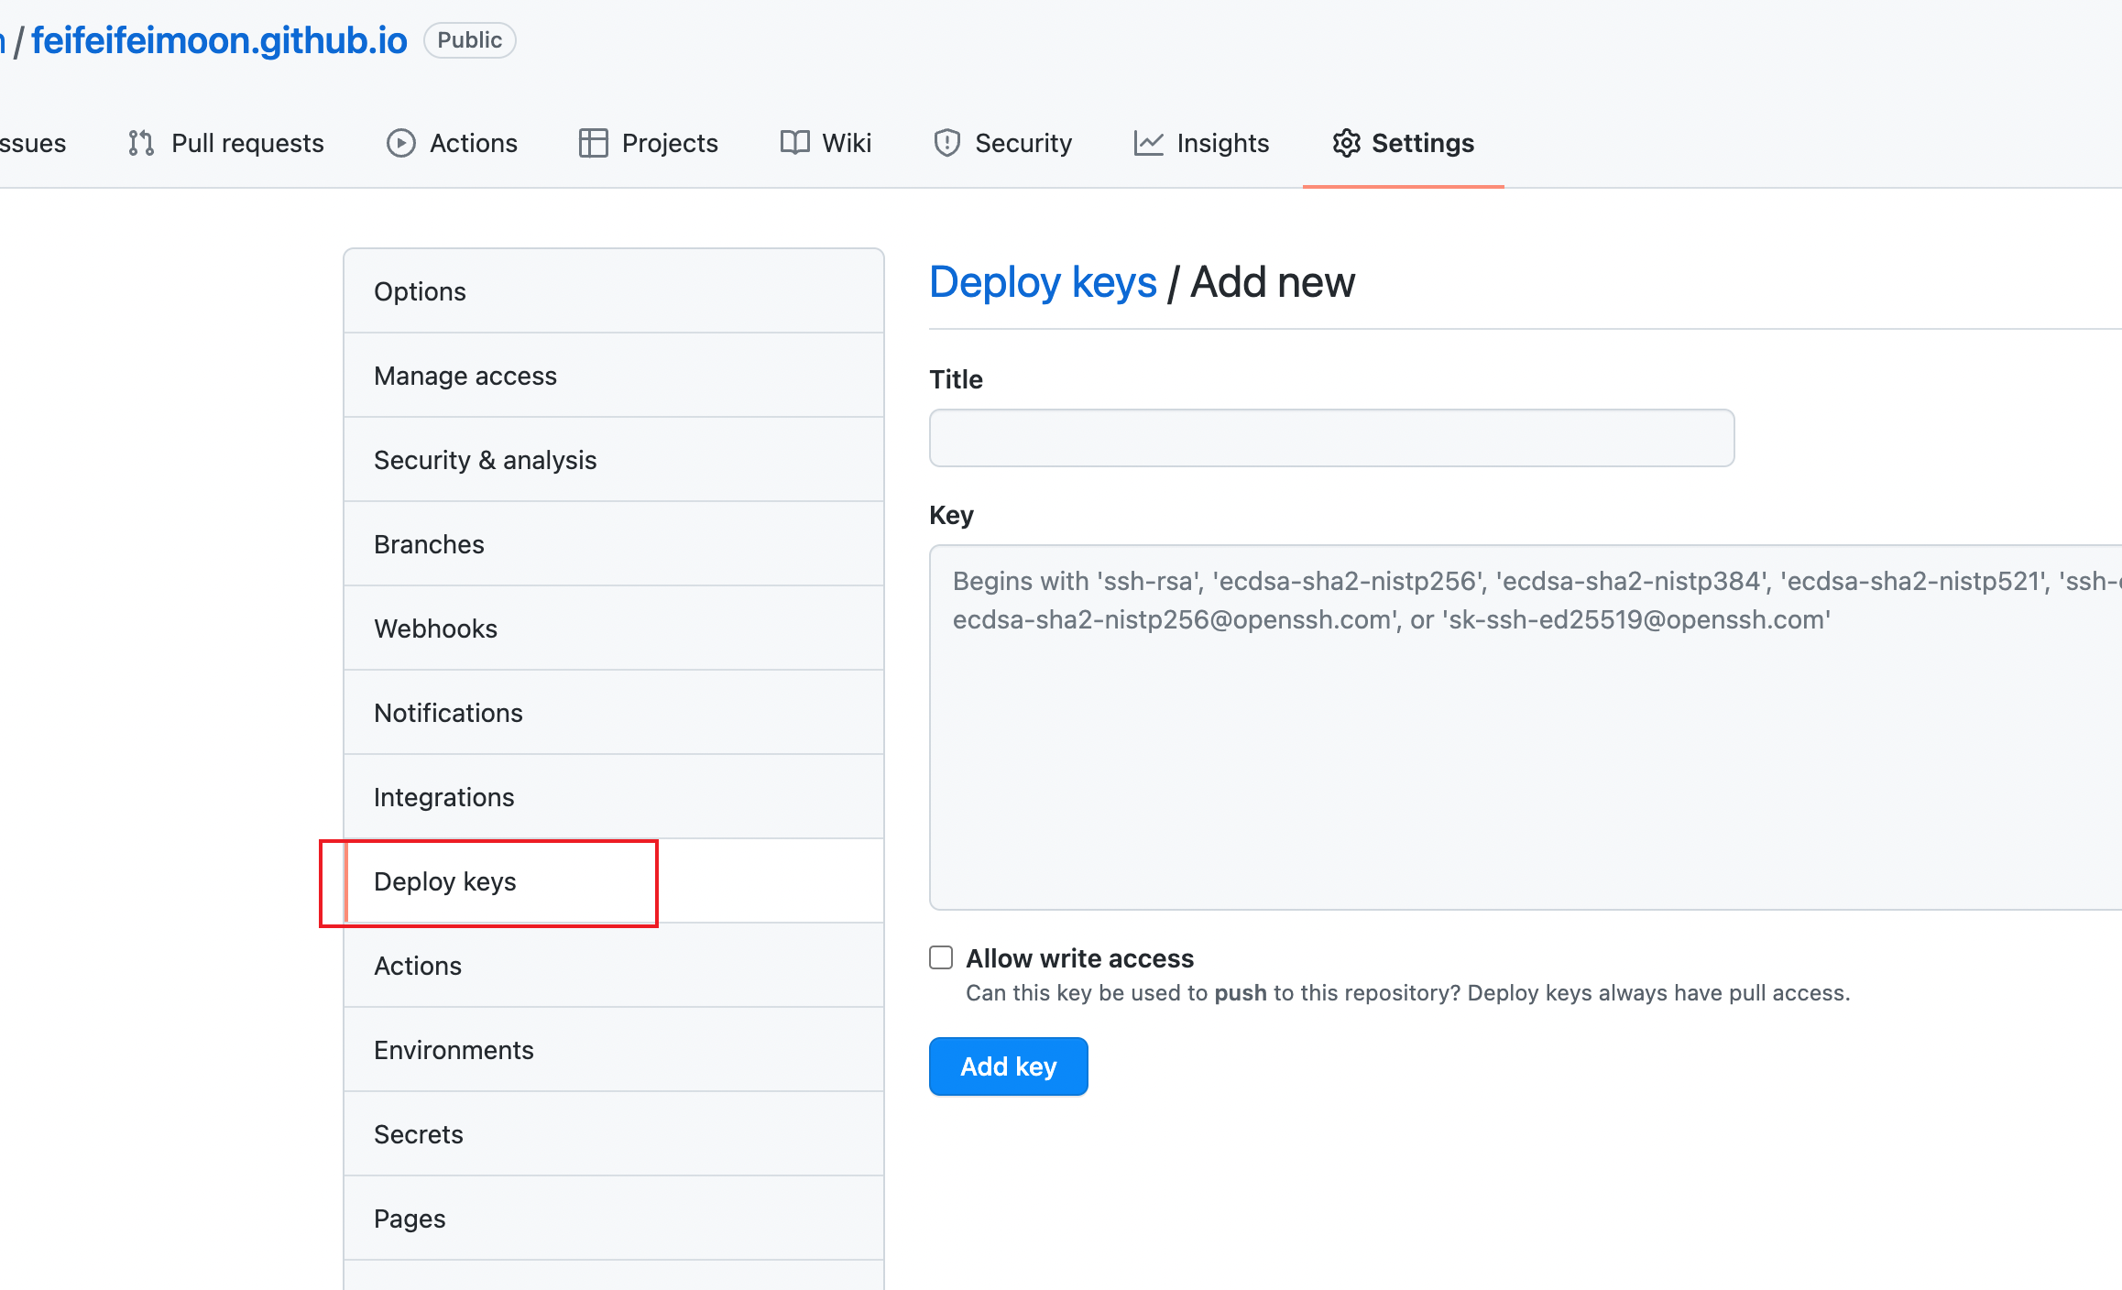Click the Insights graph icon

pyautogui.click(x=1148, y=143)
